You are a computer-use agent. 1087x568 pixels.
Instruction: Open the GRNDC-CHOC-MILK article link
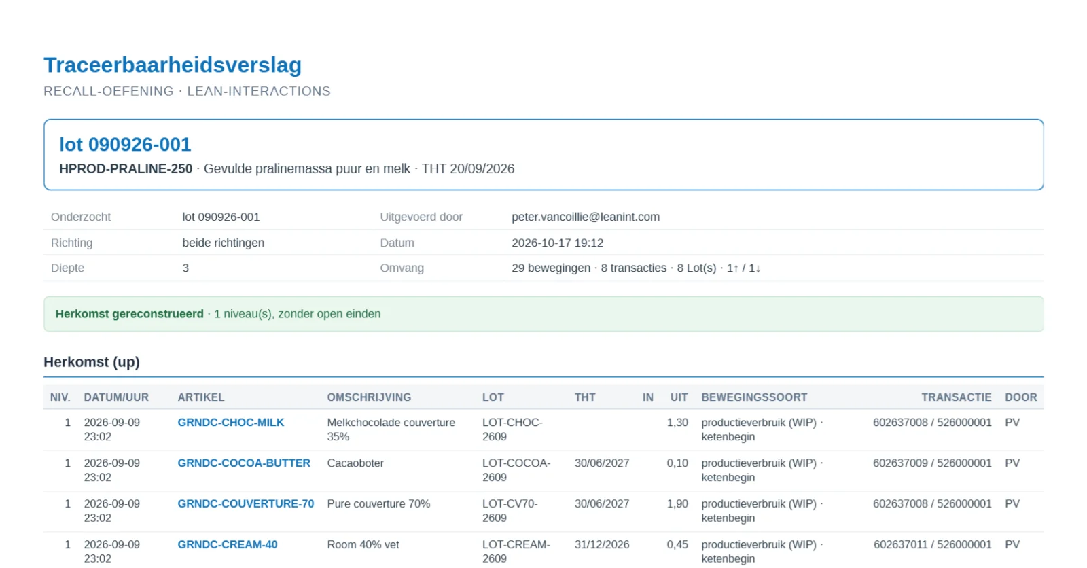(x=231, y=423)
